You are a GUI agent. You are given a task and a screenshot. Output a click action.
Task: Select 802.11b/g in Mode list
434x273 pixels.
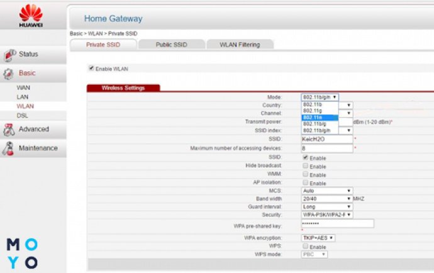tap(320, 124)
